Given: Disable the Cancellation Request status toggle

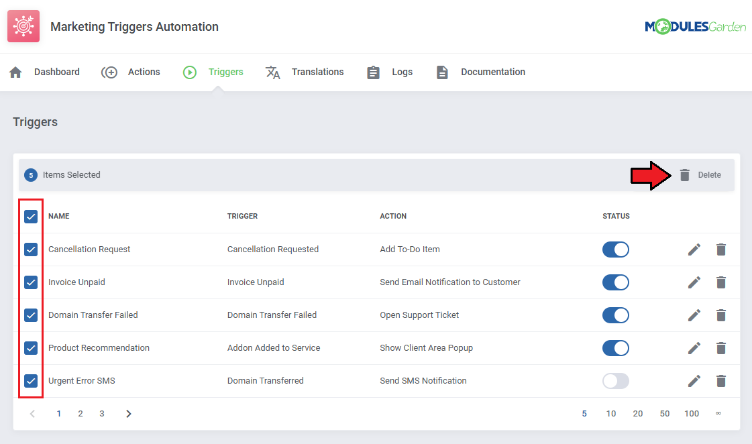Looking at the screenshot, I should tap(616, 249).
